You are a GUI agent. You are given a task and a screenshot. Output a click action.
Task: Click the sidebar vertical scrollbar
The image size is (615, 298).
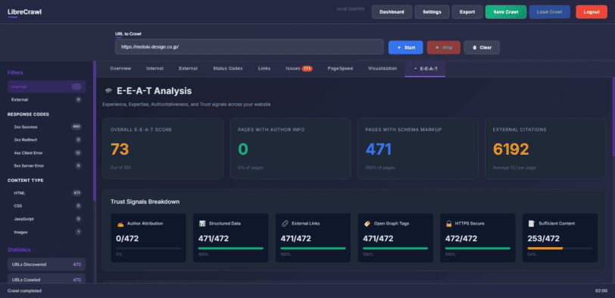click(94, 130)
